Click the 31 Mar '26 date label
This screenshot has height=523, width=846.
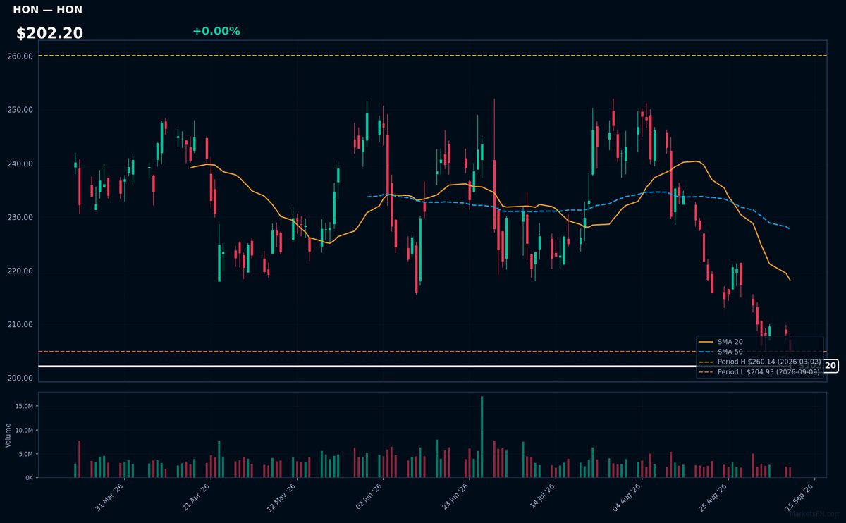tap(109, 496)
